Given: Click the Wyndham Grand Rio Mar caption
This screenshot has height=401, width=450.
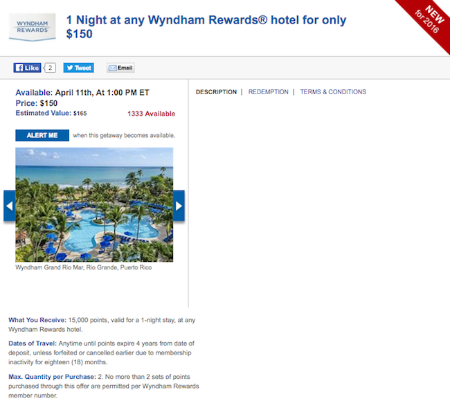Looking at the screenshot, I should coord(84,267).
